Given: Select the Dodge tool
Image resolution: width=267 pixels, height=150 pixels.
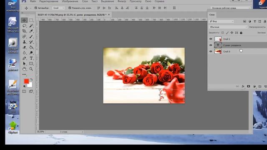Looking at the screenshot, I should click(31, 53).
